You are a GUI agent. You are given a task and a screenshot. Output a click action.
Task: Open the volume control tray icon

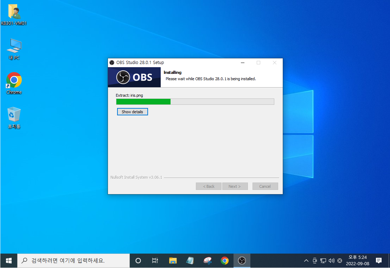click(x=331, y=261)
